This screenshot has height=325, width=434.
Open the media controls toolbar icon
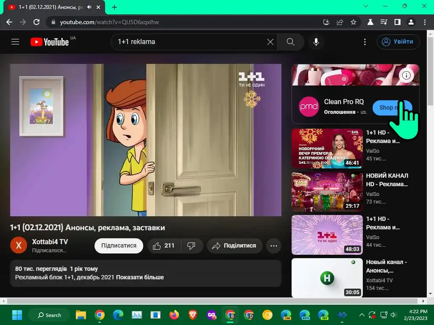coord(384,22)
